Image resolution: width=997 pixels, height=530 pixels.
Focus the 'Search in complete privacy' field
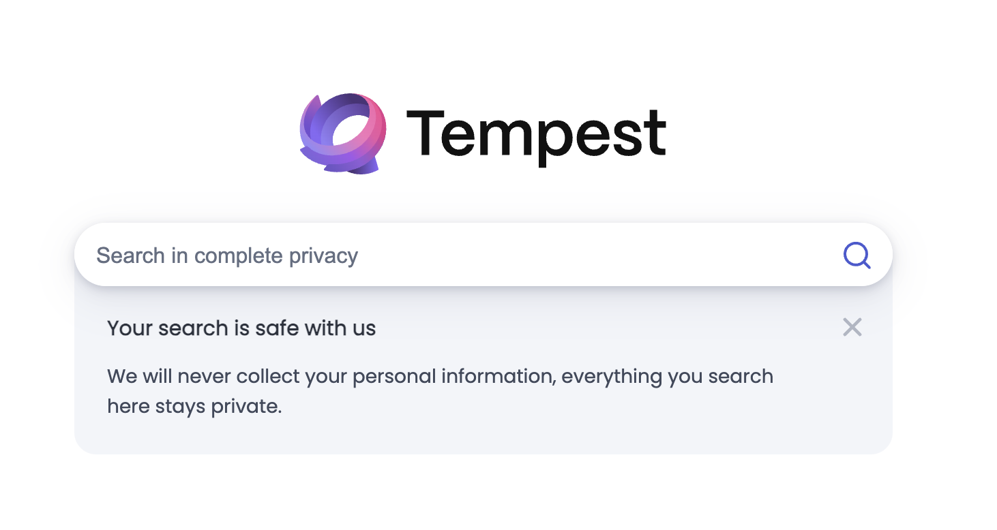point(483,254)
